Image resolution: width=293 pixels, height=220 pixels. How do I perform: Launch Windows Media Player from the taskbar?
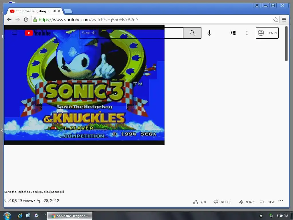pos(36,215)
